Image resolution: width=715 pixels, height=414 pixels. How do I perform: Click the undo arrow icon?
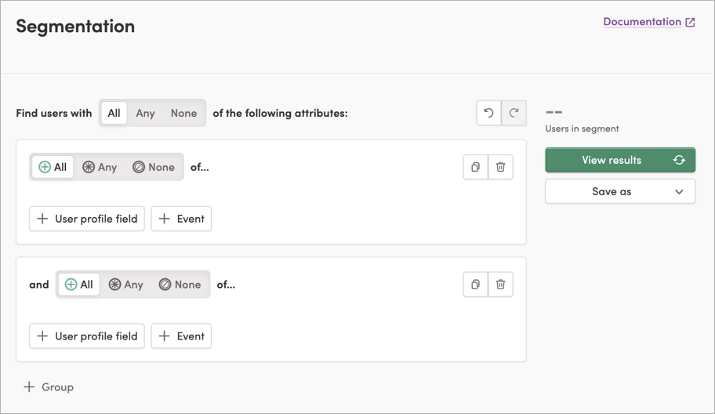488,113
